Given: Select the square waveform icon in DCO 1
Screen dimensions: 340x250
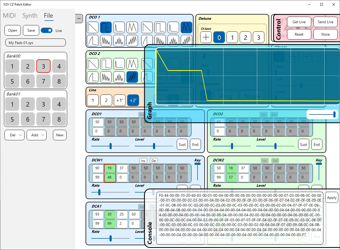Looking at the screenshot, I should point(106,27).
